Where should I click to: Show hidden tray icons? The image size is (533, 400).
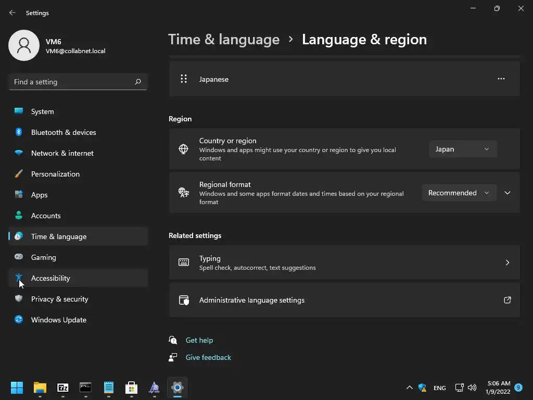410,387
